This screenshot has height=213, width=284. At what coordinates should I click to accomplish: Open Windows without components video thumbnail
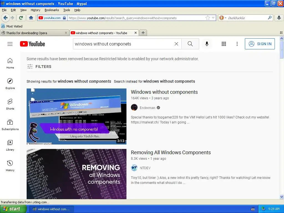pos(77,116)
